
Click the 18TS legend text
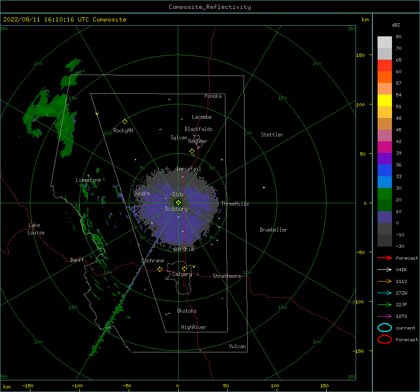coord(401,316)
